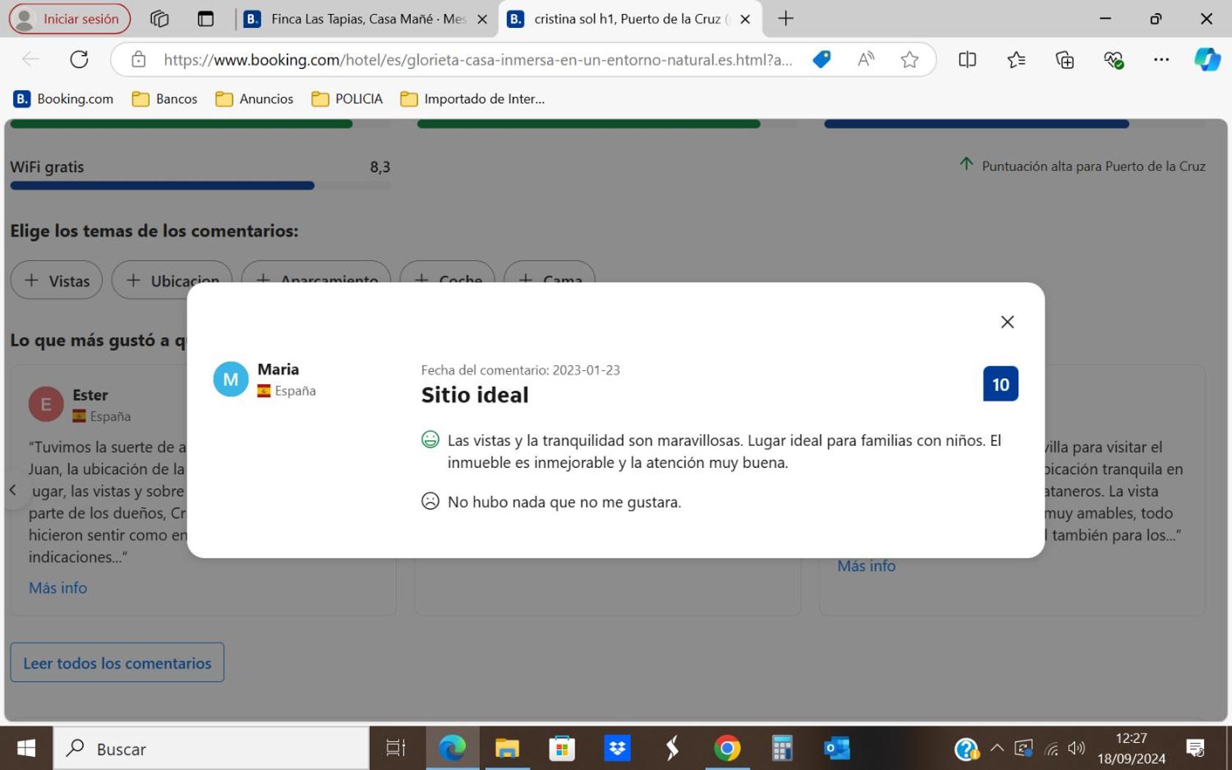
Task: Click Maria's avatar in the review popup
Action: pos(230,379)
